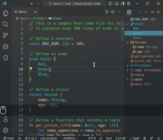The image size is (163, 140).
Task: Open the timeline history icon in editor toolbar
Action: [107, 12]
